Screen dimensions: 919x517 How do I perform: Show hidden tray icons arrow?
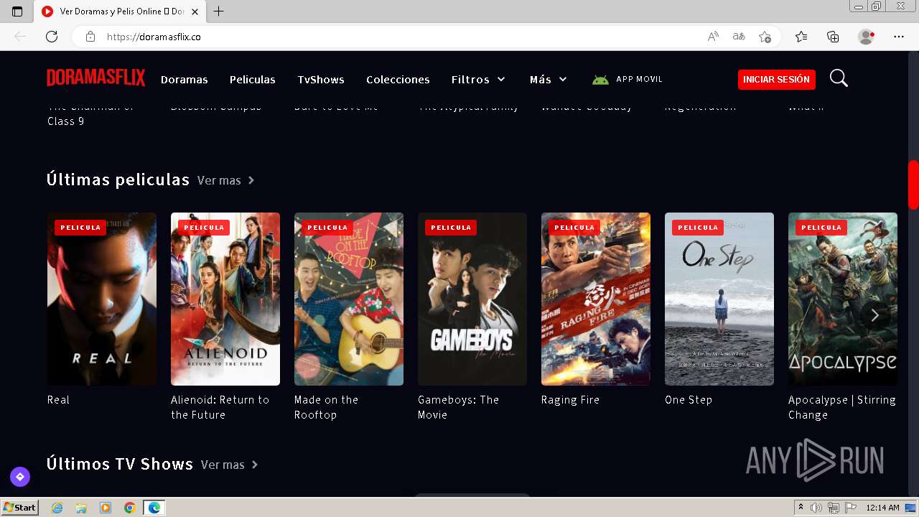801,508
